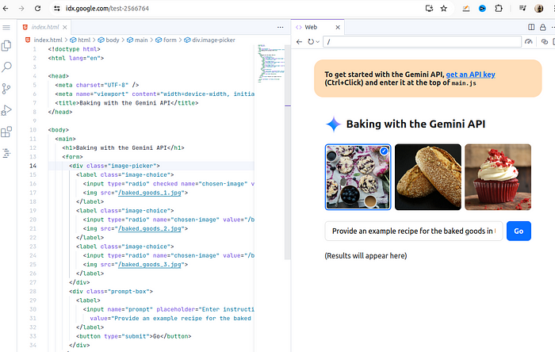Expand the reload dropdown arrow in preview
This screenshot has width=555, height=352.
coord(317,42)
